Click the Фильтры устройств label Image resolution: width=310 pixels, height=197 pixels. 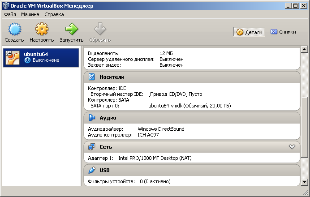(x=111, y=181)
